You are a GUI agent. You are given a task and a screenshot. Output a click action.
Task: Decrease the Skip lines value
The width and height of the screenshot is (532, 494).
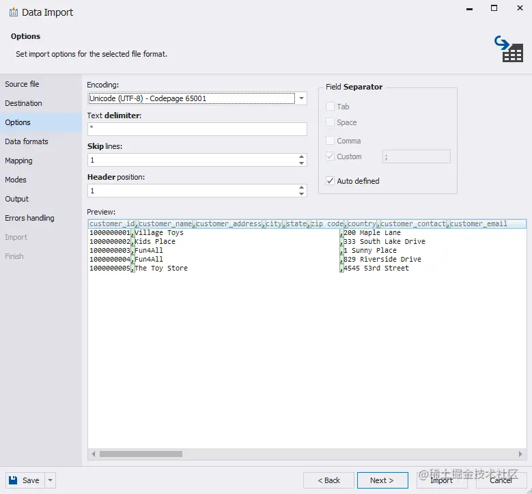click(301, 163)
